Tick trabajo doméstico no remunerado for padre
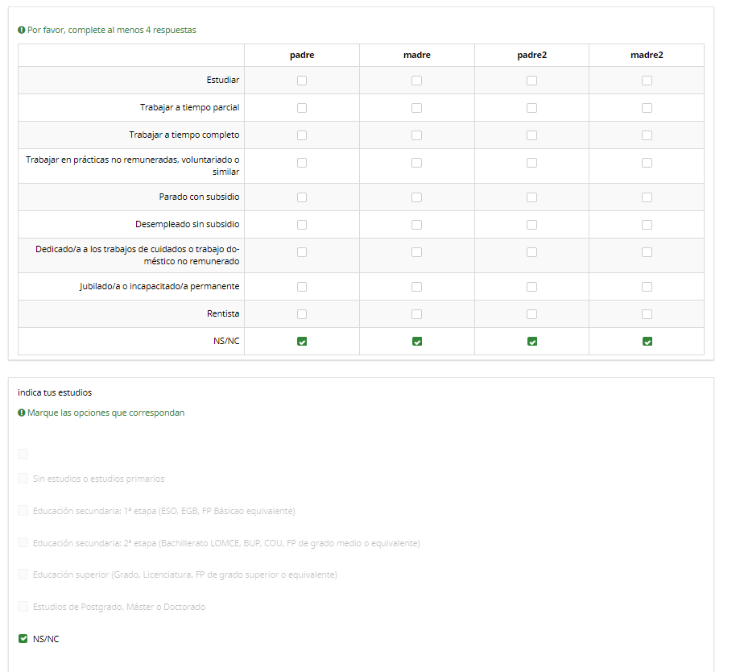Image resolution: width=740 pixels, height=672 pixels. pos(302,252)
